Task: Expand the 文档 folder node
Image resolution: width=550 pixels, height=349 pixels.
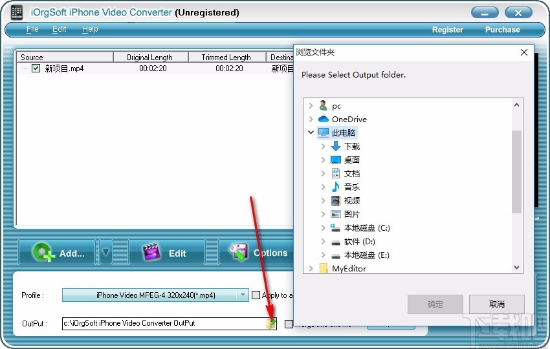Action: tap(323, 173)
